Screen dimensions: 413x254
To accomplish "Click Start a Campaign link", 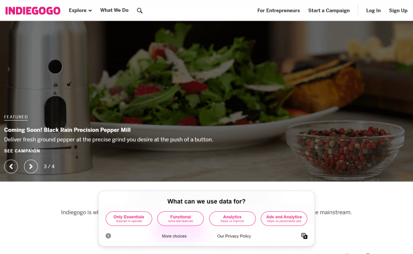I will click(x=329, y=10).
